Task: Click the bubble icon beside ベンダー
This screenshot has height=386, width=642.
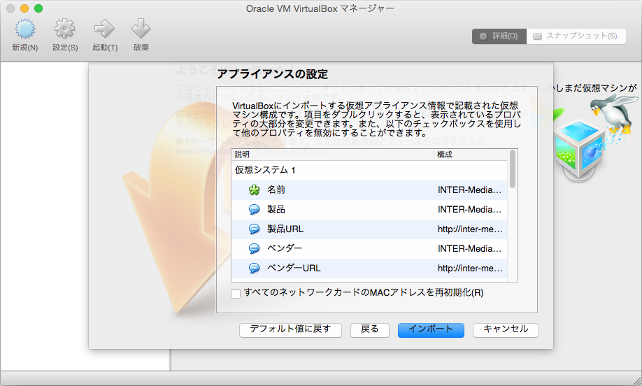Action: click(255, 248)
